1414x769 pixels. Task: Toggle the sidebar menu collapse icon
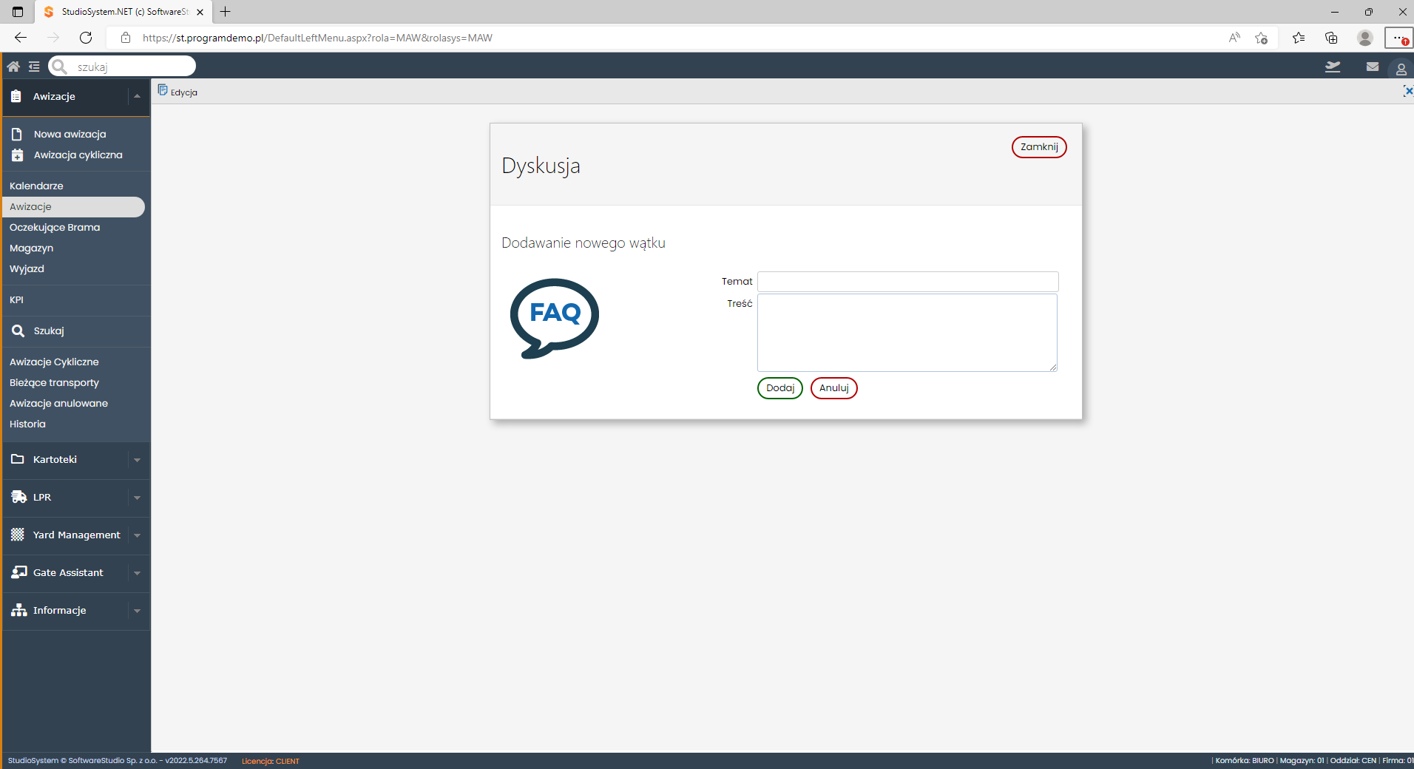[x=34, y=67]
